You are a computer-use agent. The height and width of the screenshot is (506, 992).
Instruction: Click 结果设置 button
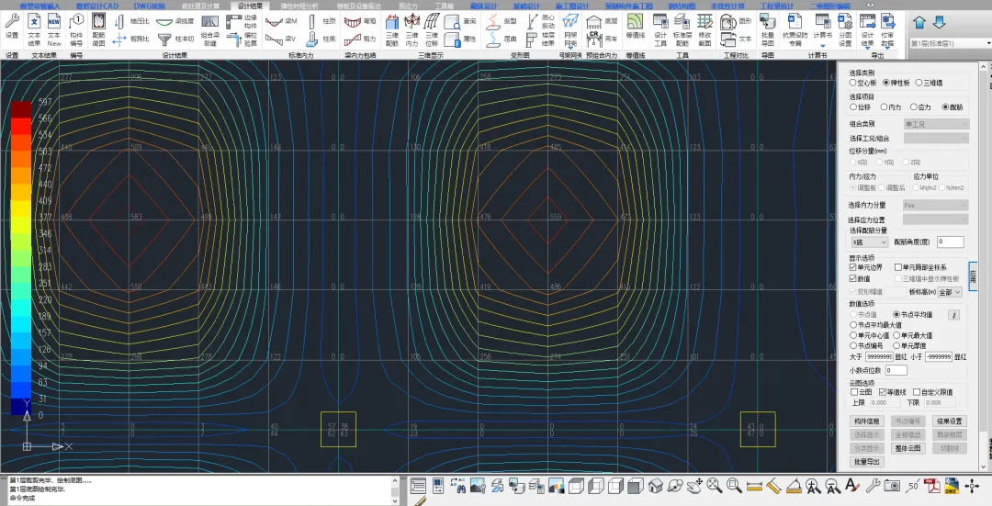pyautogui.click(x=950, y=422)
